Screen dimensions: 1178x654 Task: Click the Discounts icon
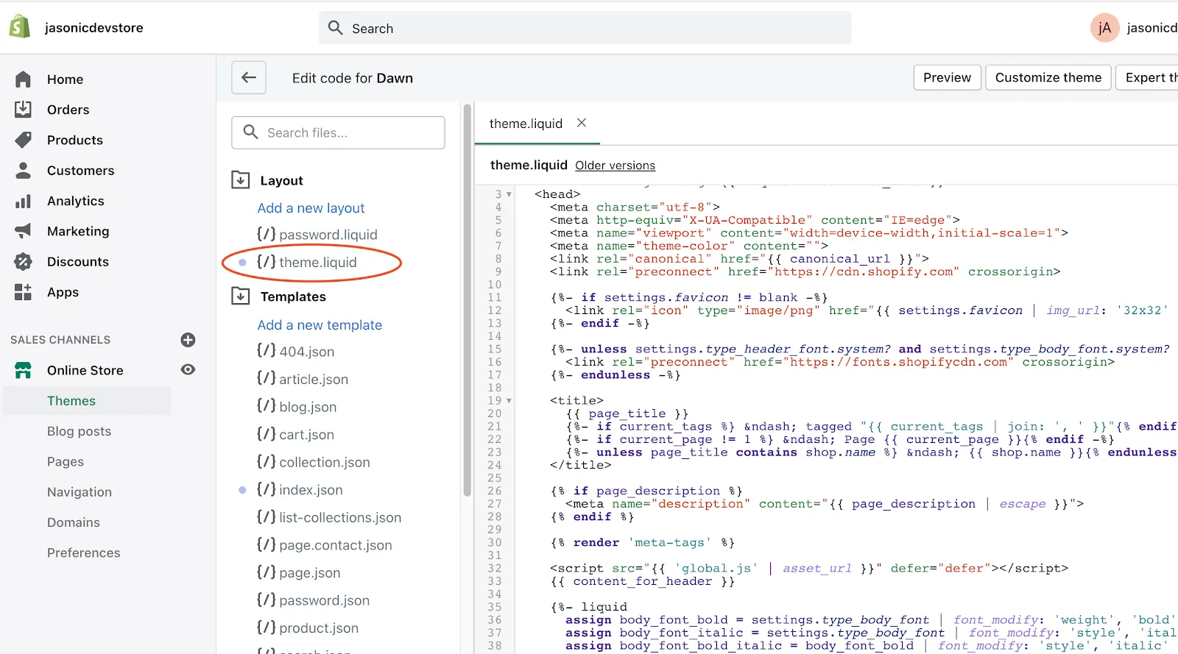coord(24,261)
